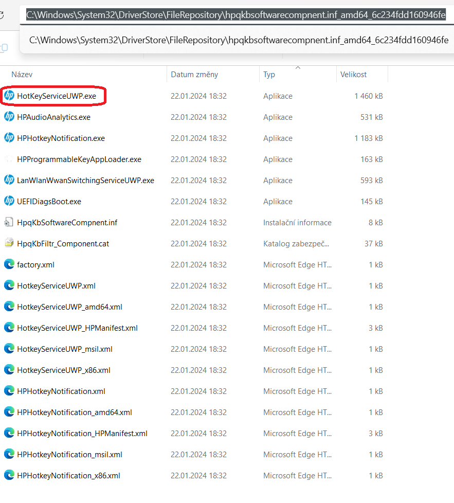The image size is (454, 503).
Task: Select the UEFIDiagsBoot.exe application icon
Action: click(x=9, y=201)
